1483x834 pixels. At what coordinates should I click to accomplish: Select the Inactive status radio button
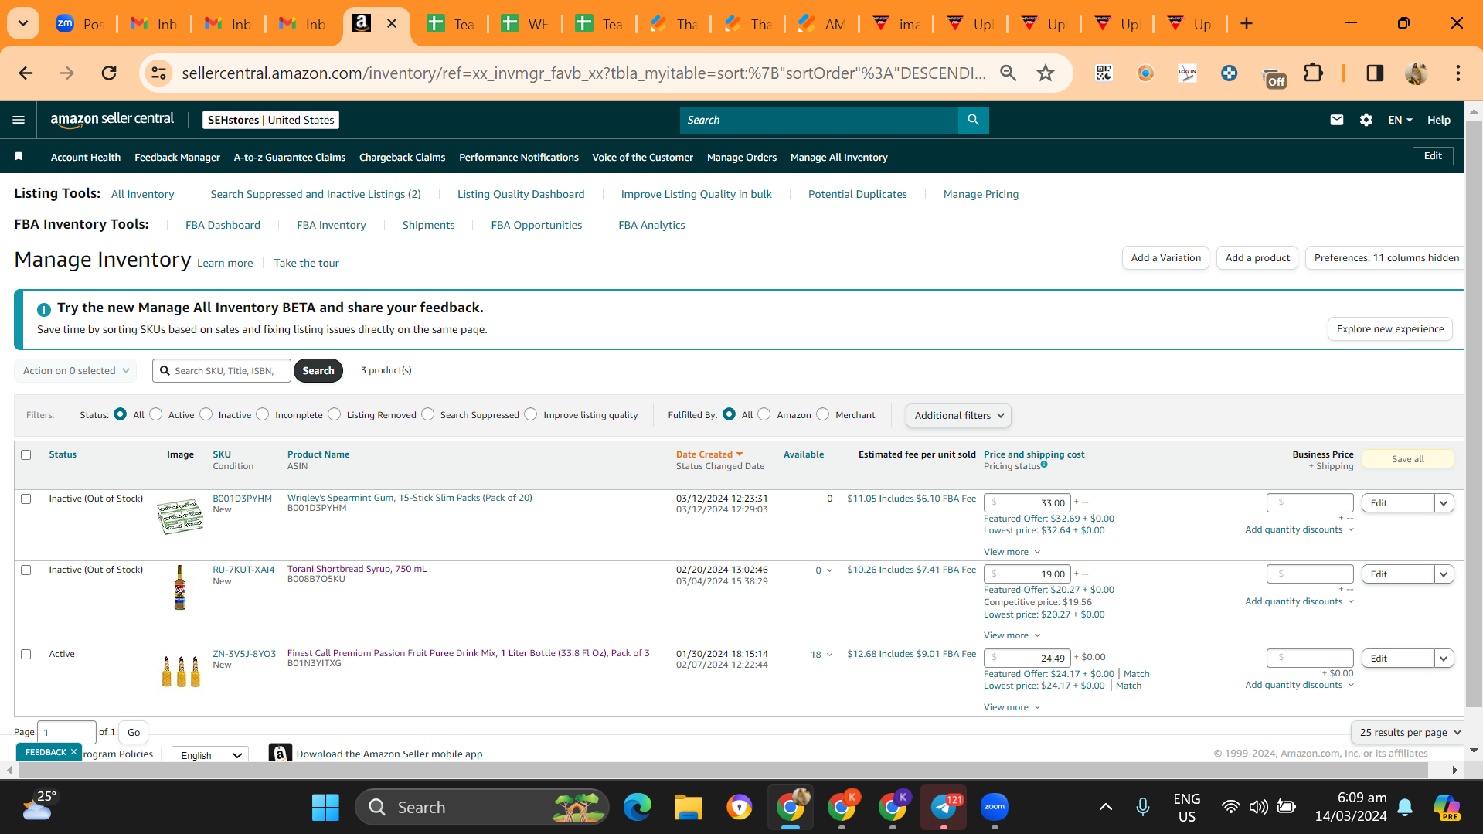206,414
